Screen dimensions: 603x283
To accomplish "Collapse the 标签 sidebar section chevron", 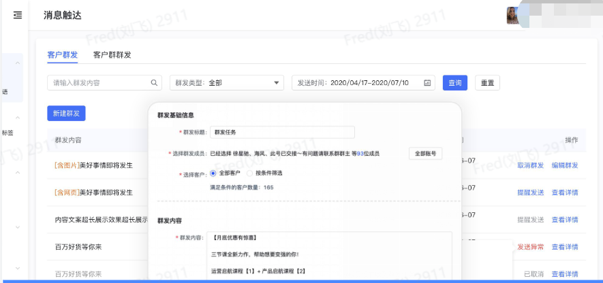I will tap(17, 118).
